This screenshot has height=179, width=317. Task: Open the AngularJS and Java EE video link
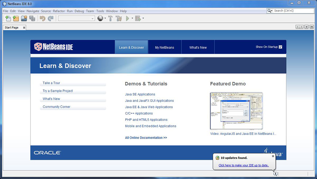243,134
